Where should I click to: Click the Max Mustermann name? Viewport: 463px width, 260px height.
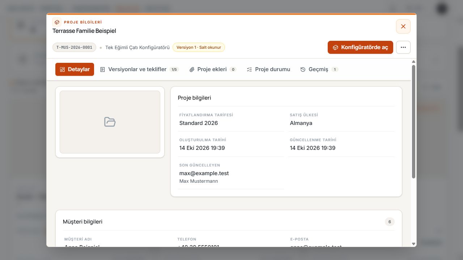click(199, 181)
